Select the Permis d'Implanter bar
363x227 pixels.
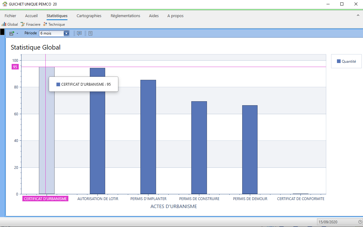coord(148,137)
